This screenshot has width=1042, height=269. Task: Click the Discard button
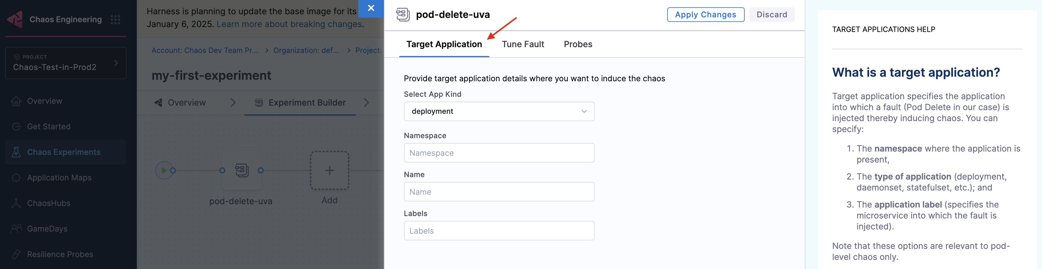(772, 15)
